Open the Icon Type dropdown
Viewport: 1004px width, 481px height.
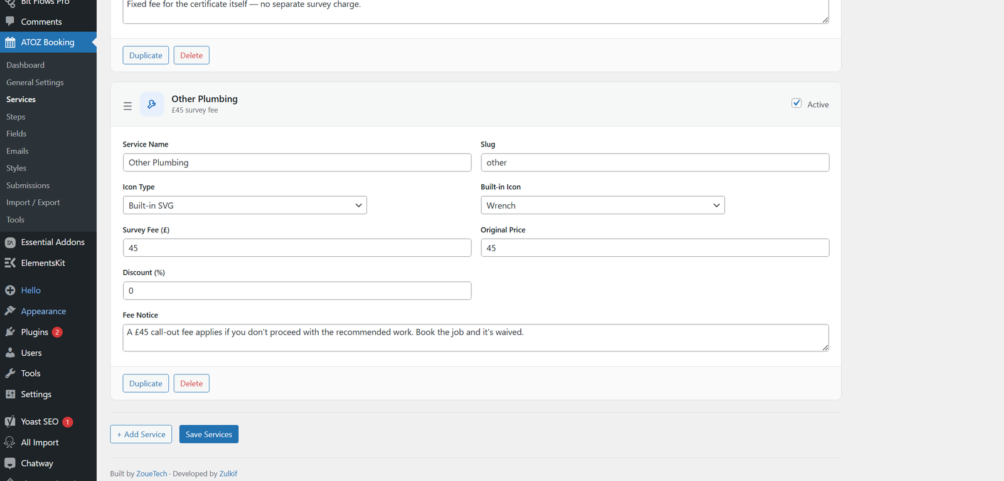pyautogui.click(x=245, y=205)
